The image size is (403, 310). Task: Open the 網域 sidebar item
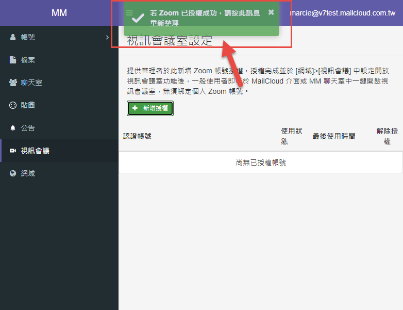59,173
